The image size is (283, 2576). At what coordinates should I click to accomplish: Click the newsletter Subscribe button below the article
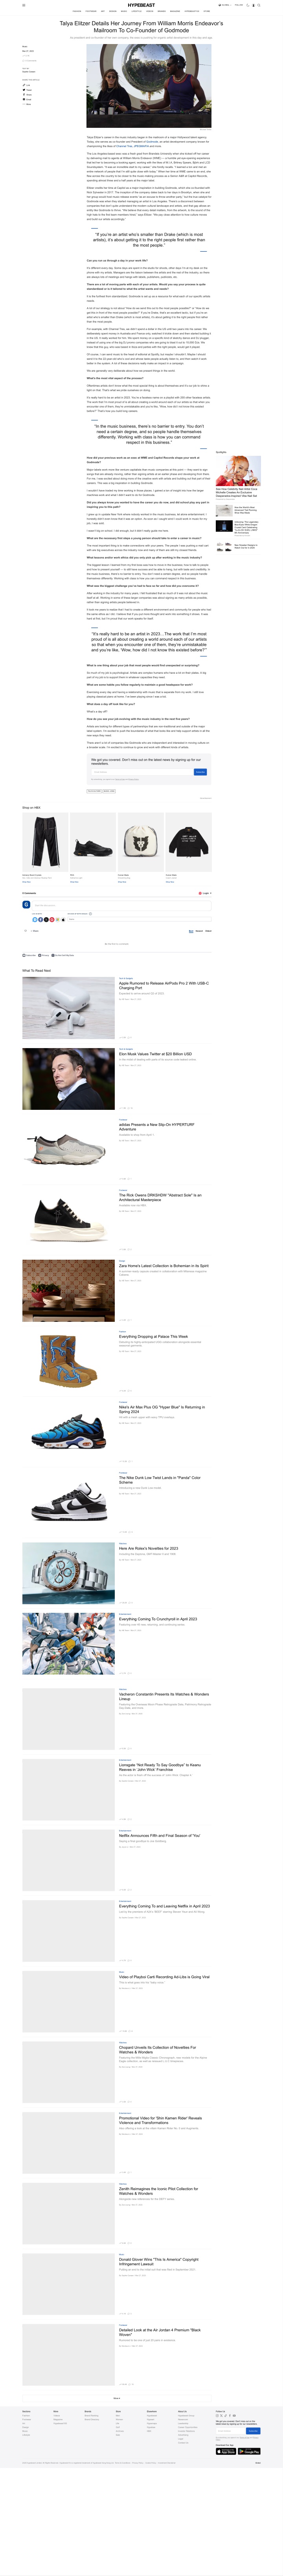pyautogui.click(x=200, y=772)
